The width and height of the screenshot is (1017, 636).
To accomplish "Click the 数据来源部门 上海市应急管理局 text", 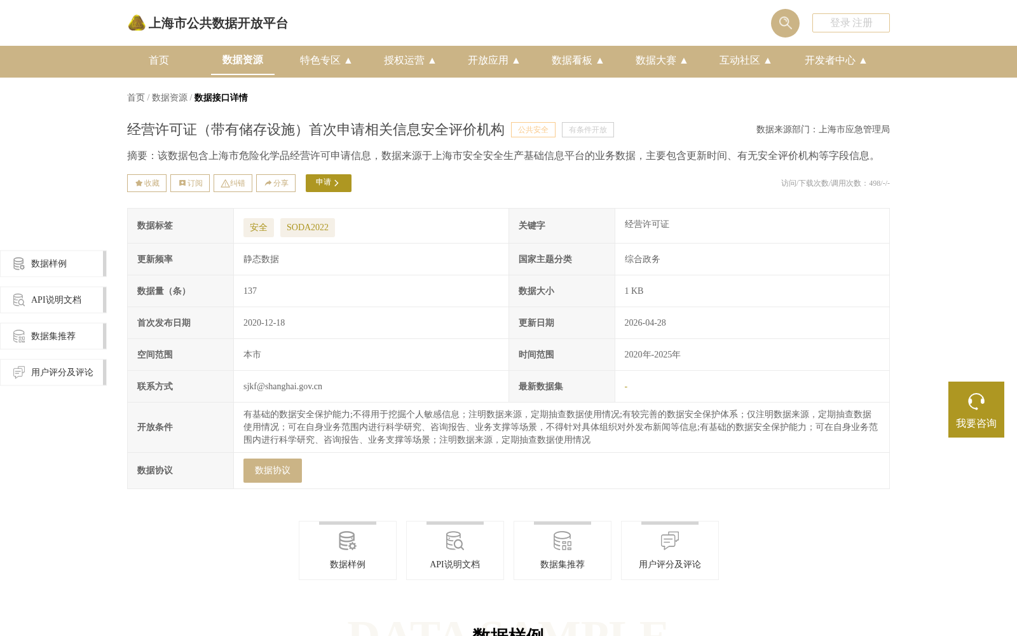I will 823,130.
